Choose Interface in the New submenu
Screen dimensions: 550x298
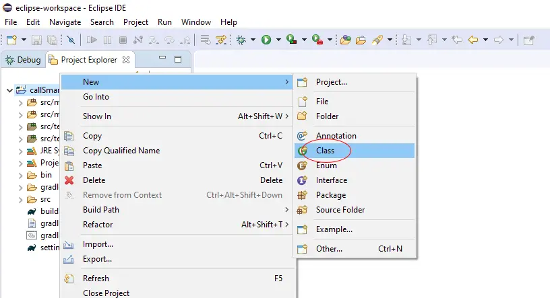355,180
